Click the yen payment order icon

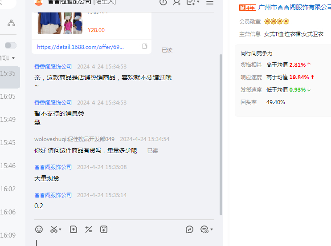point(104,230)
